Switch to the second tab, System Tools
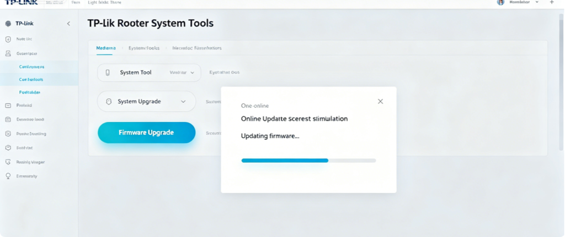This screenshot has width=565, height=237. coord(144,48)
